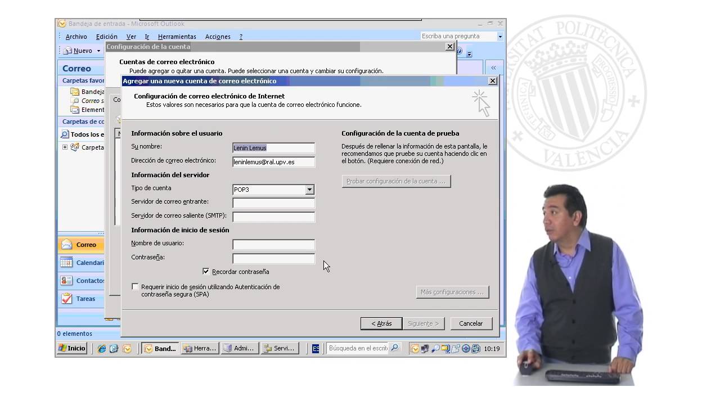720x405 pixels.
Task: Click the Su nombre field
Action: [273, 148]
